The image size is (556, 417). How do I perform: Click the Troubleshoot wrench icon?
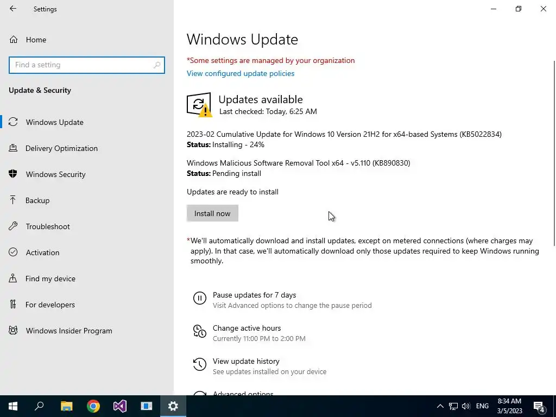13,226
